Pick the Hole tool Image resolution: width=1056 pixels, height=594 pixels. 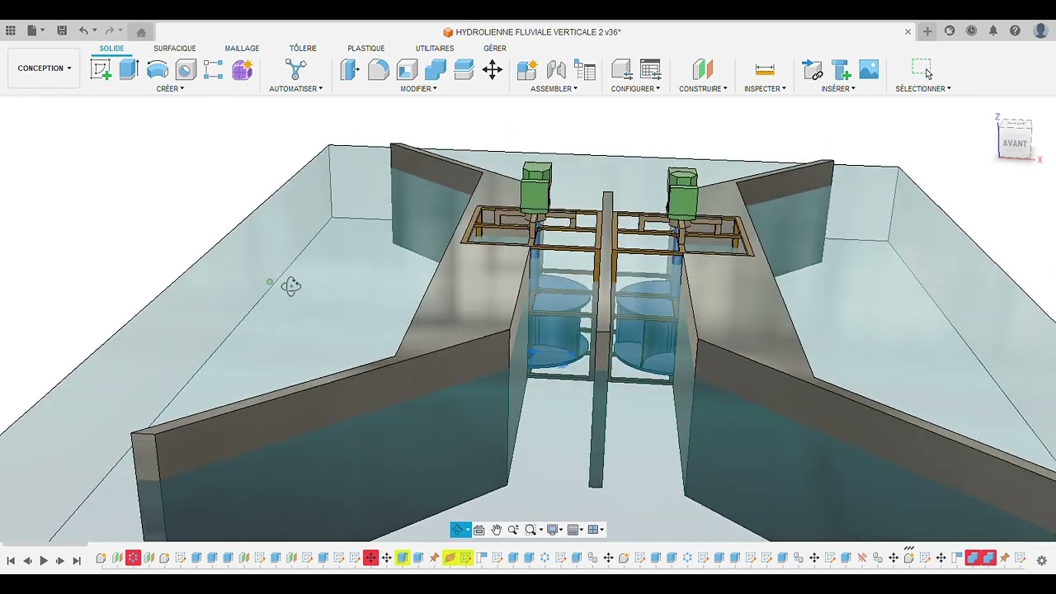(x=186, y=70)
